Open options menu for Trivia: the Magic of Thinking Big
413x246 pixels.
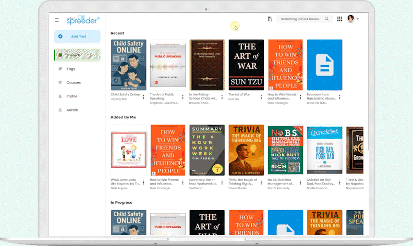(261, 182)
